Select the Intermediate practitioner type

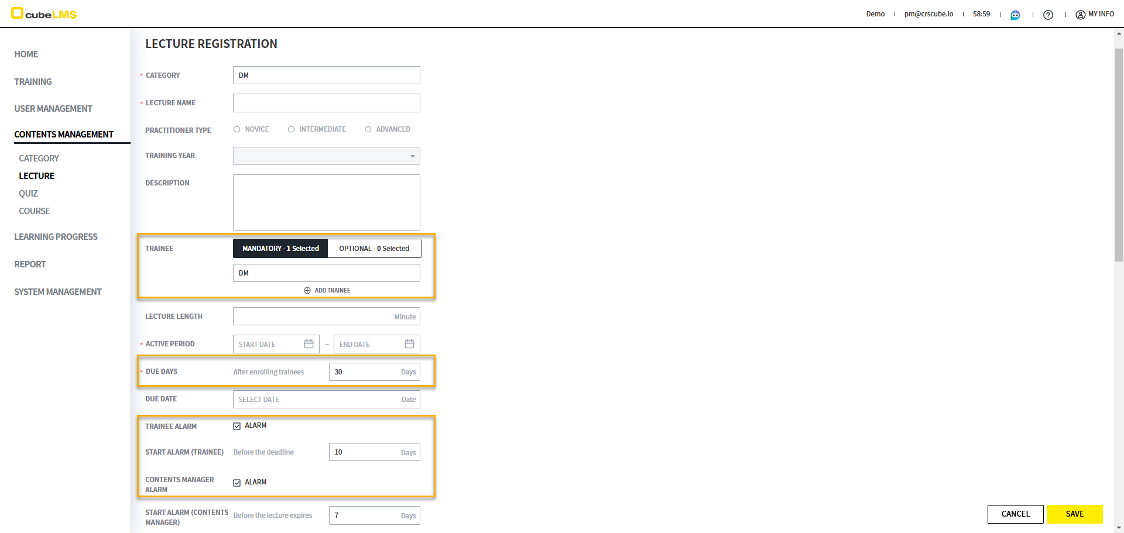[291, 129]
